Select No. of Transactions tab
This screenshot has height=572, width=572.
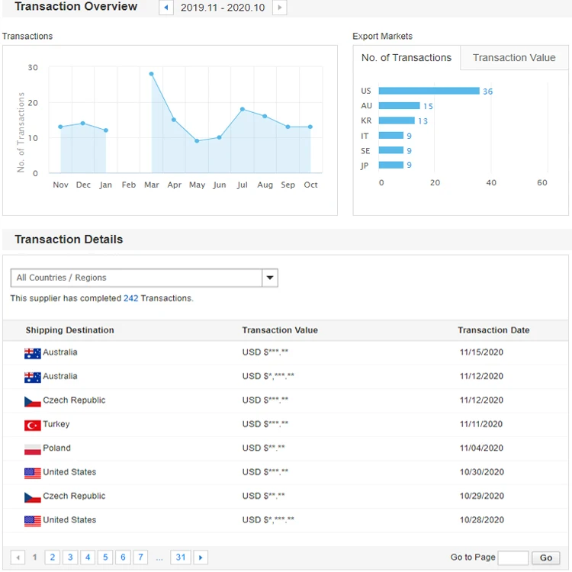406,58
